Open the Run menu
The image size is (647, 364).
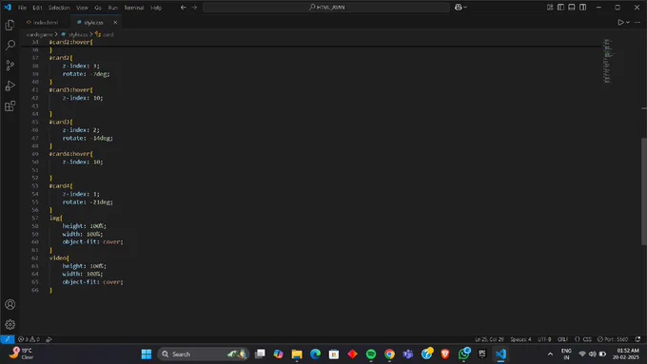click(x=112, y=8)
